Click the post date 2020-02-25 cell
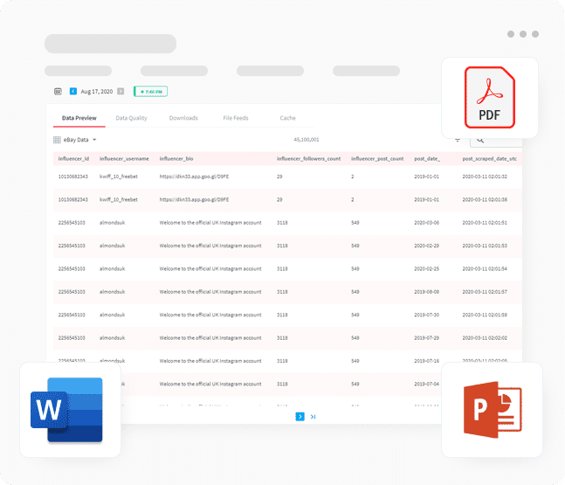The width and height of the screenshot is (565, 485). (427, 268)
